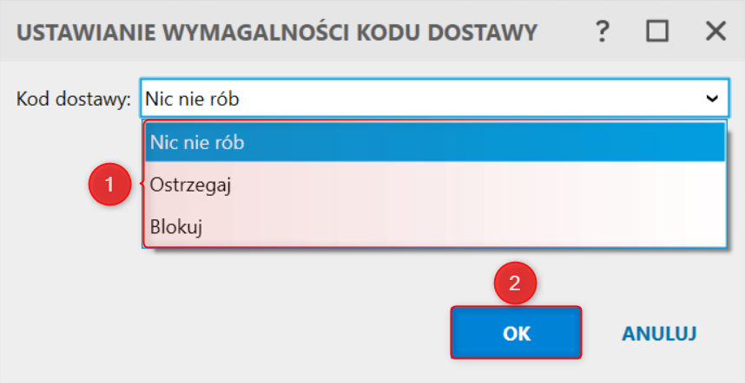Click the help question mark icon
This screenshot has width=745, height=383.
click(601, 32)
